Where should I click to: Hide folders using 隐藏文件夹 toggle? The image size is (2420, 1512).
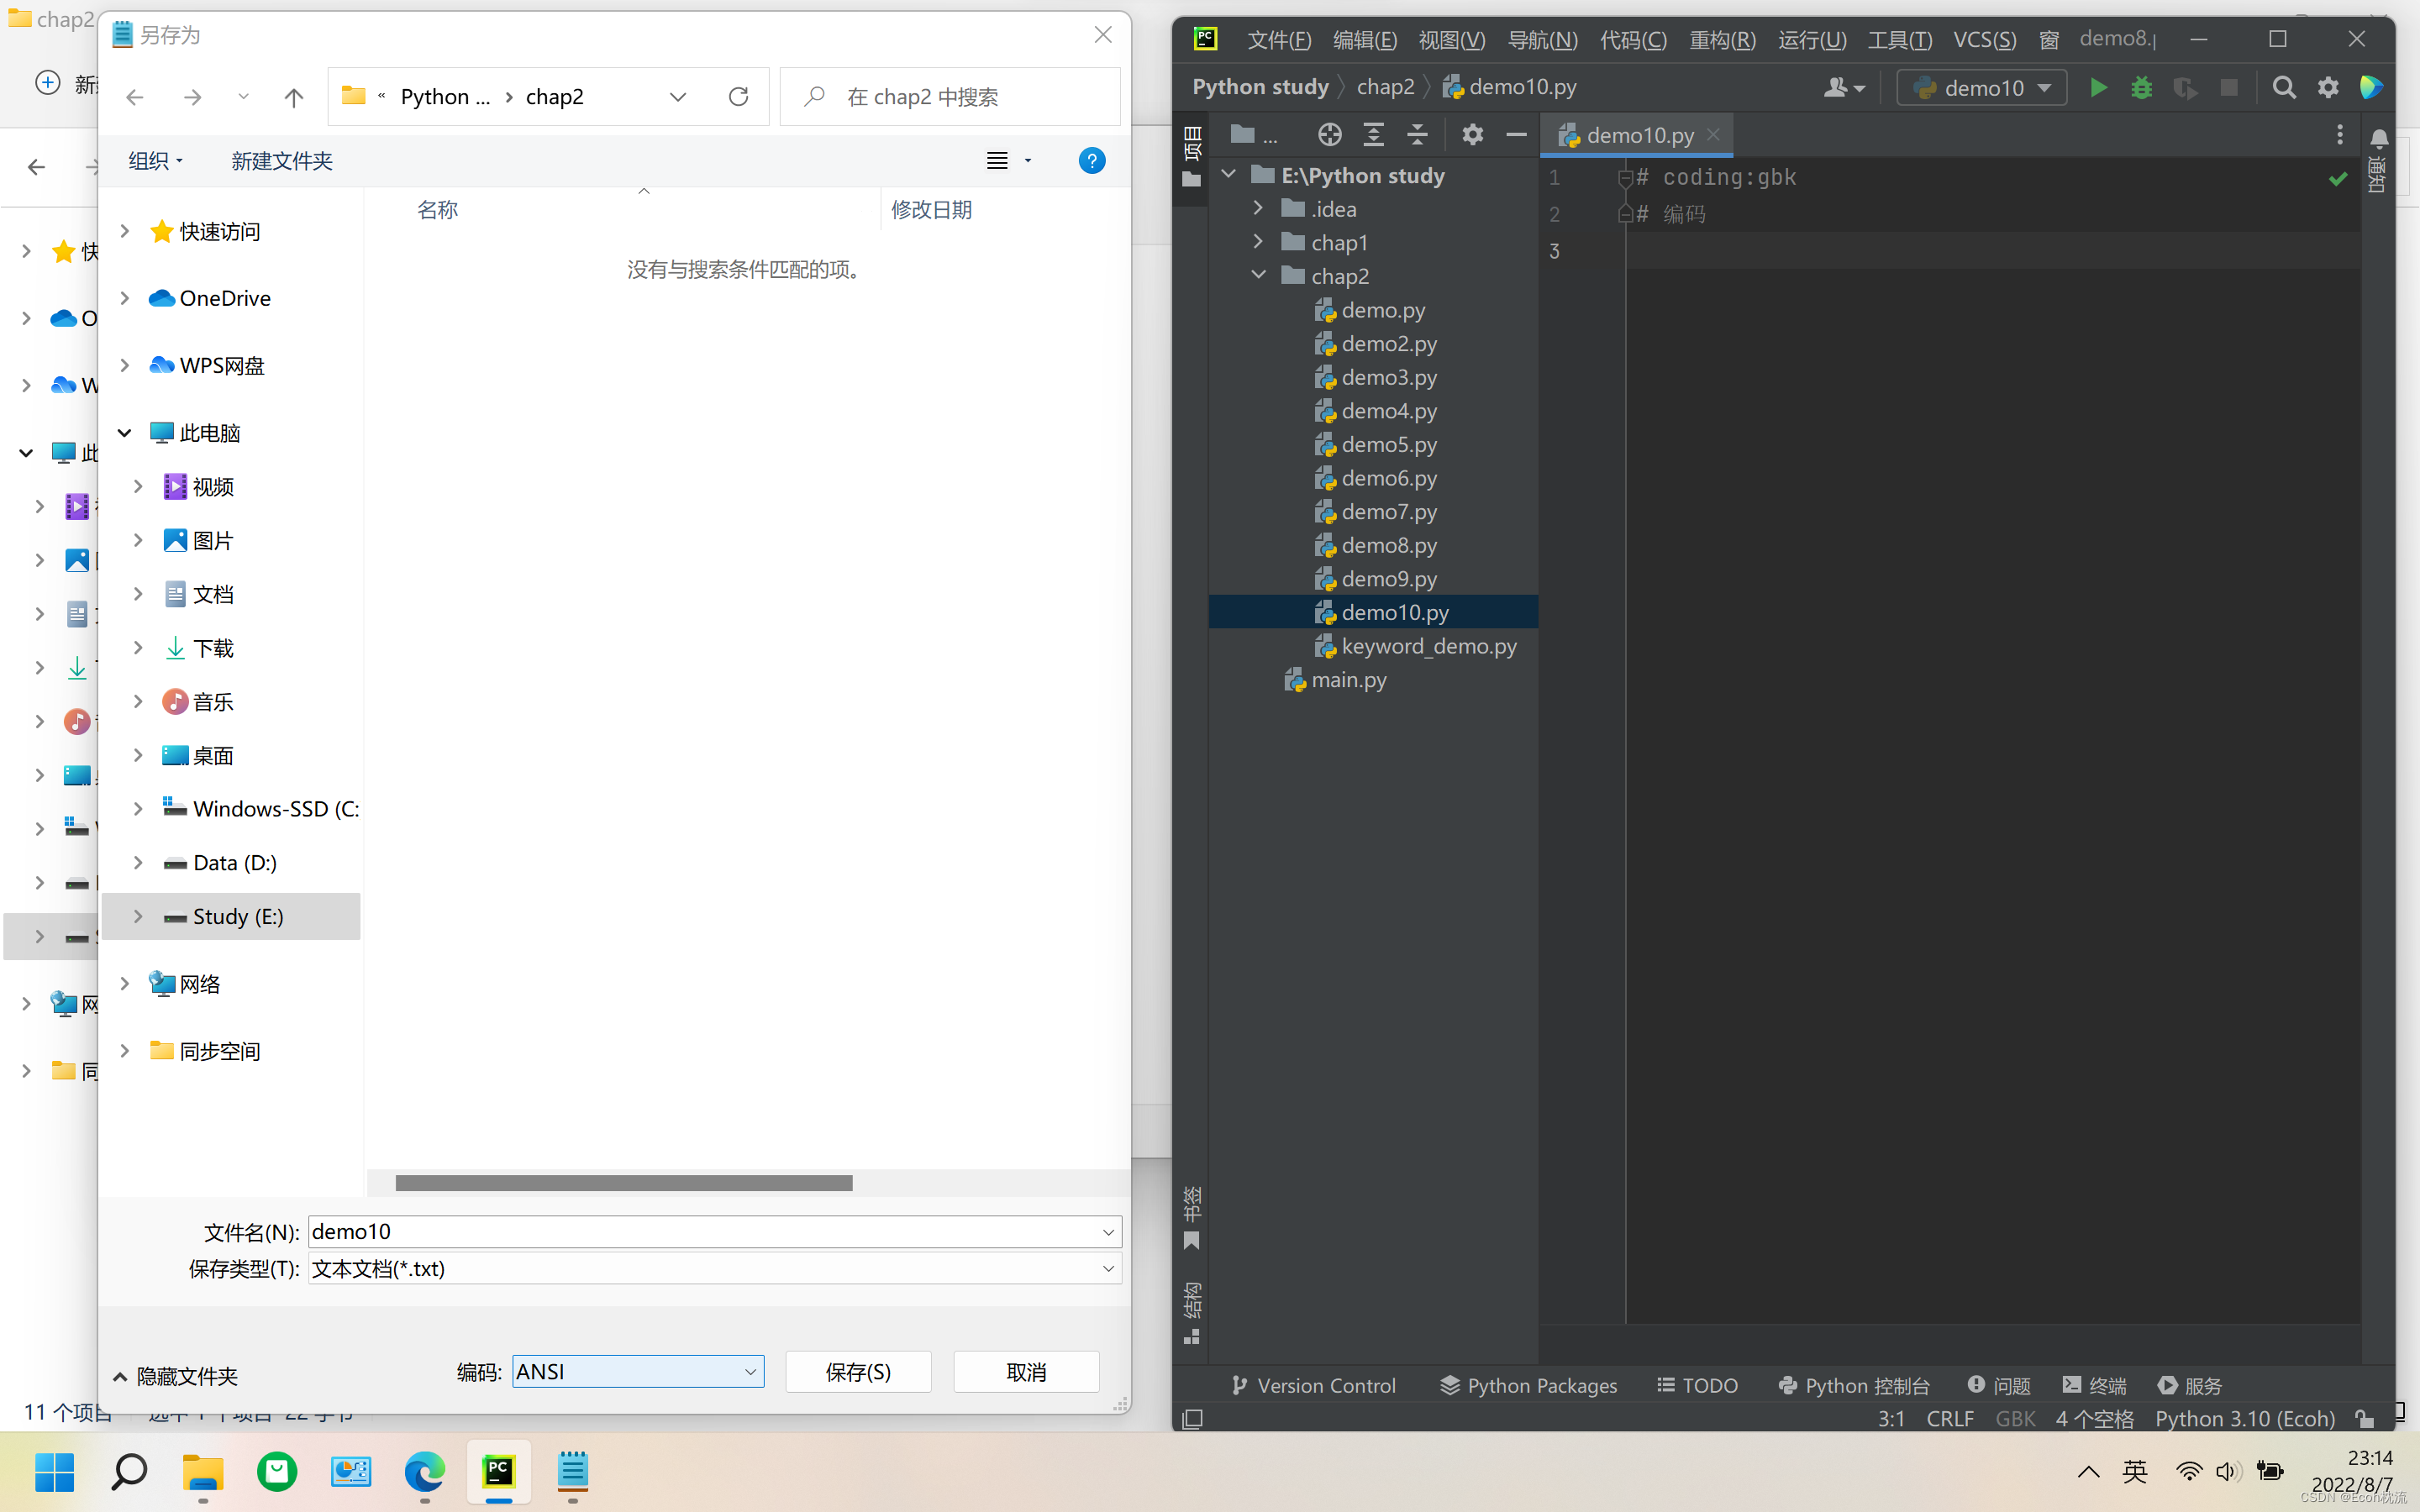(x=176, y=1376)
